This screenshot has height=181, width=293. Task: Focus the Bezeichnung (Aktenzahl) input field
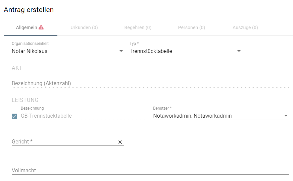point(150,83)
